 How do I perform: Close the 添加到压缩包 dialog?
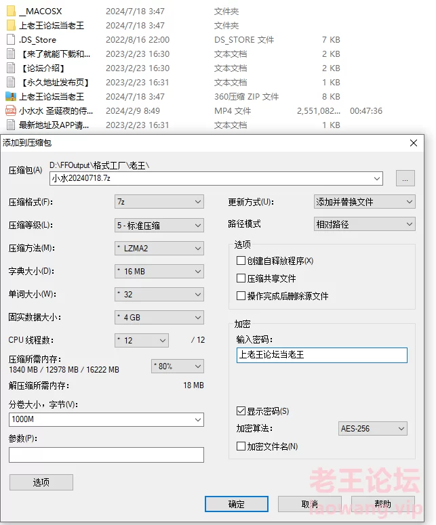point(414,143)
